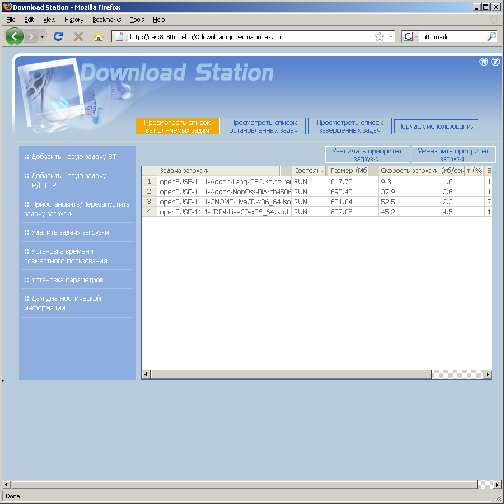The width and height of the screenshot is (504, 504).
Task: Click row number 3 cell
Action: (149, 202)
